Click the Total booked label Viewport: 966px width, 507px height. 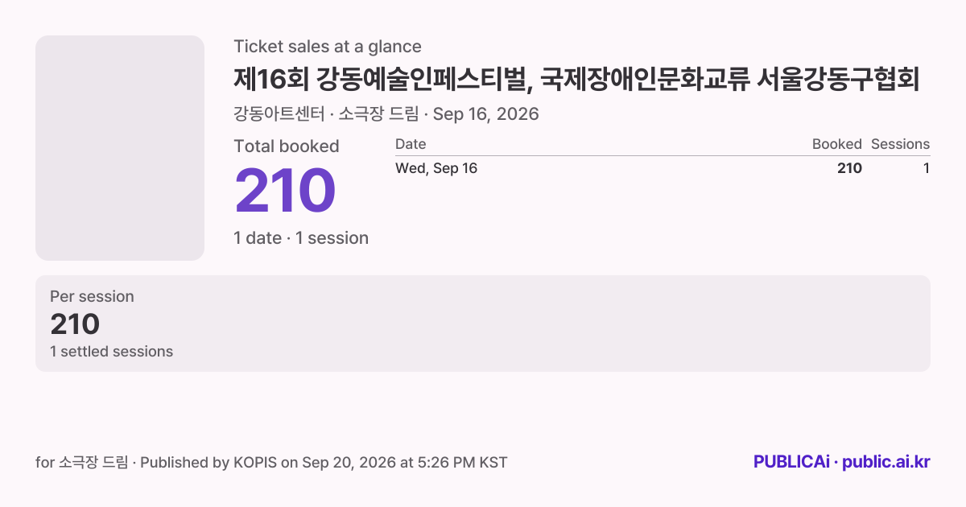point(287,146)
